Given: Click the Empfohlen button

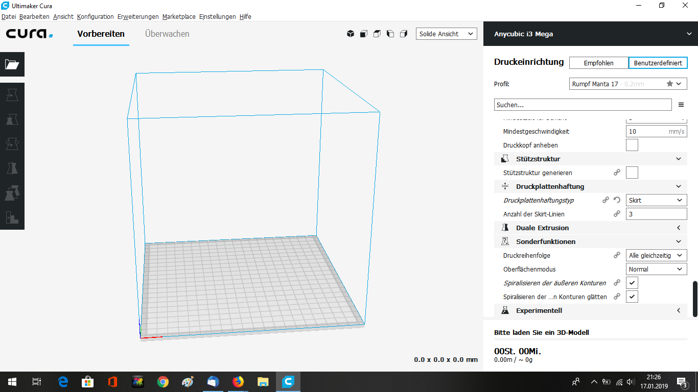Looking at the screenshot, I should [598, 63].
